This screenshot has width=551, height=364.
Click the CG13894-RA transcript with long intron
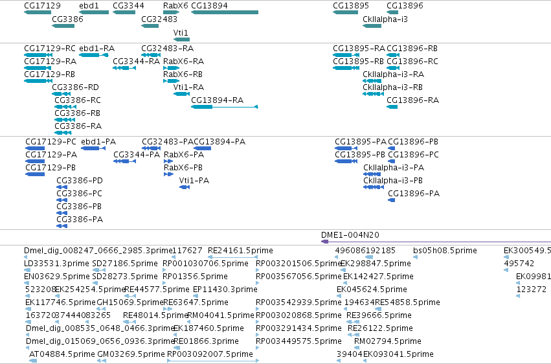point(225,107)
